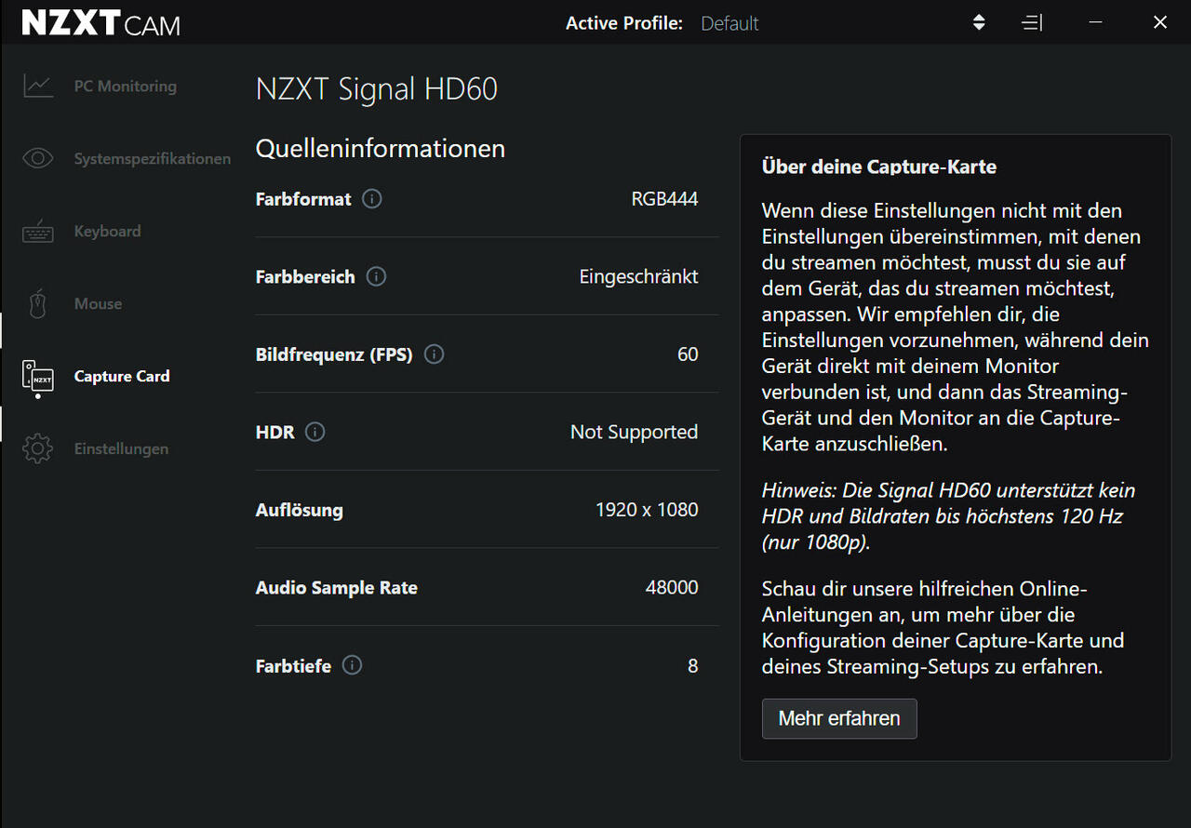1191x828 pixels.
Task: Select the Mouse icon in the sidebar
Action: click(x=38, y=303)
